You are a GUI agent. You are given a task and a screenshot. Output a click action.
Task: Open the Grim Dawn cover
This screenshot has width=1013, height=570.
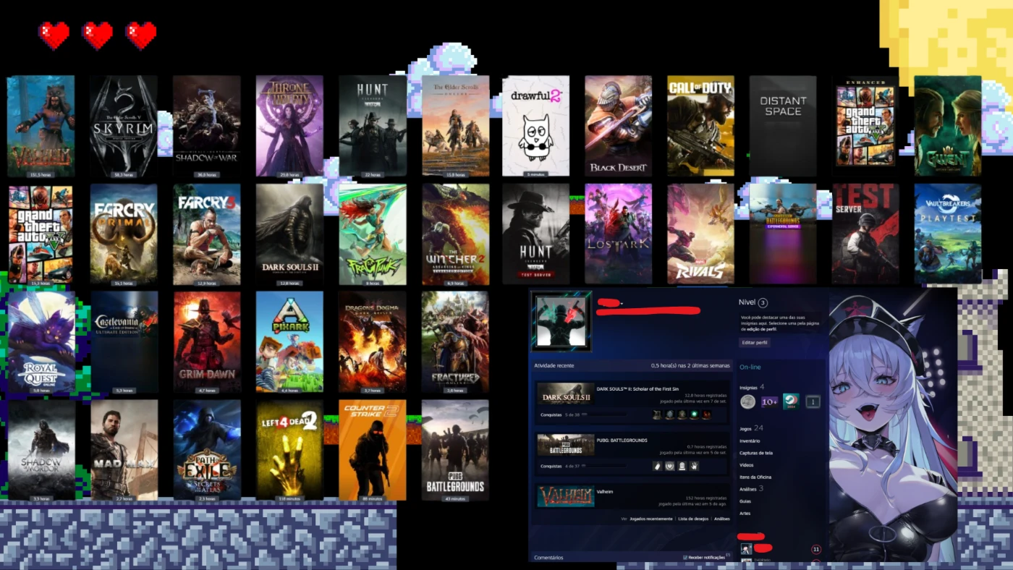(206, 342)
